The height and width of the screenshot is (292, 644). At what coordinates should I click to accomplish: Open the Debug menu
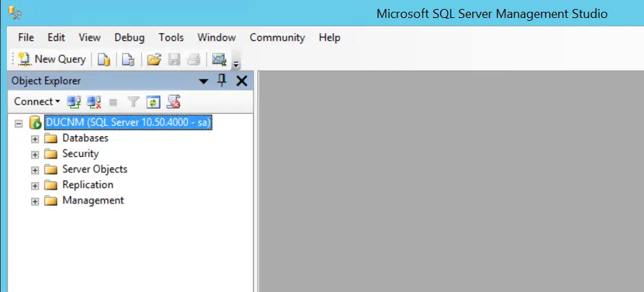tap(130, 37)
